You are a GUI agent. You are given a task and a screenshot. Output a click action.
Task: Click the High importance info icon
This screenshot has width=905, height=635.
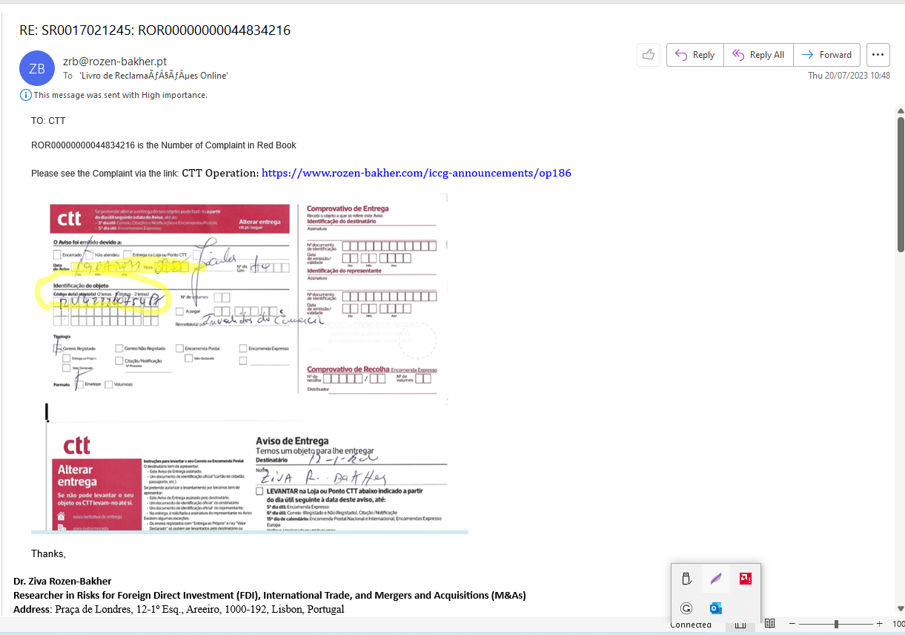tap(26, 95)
